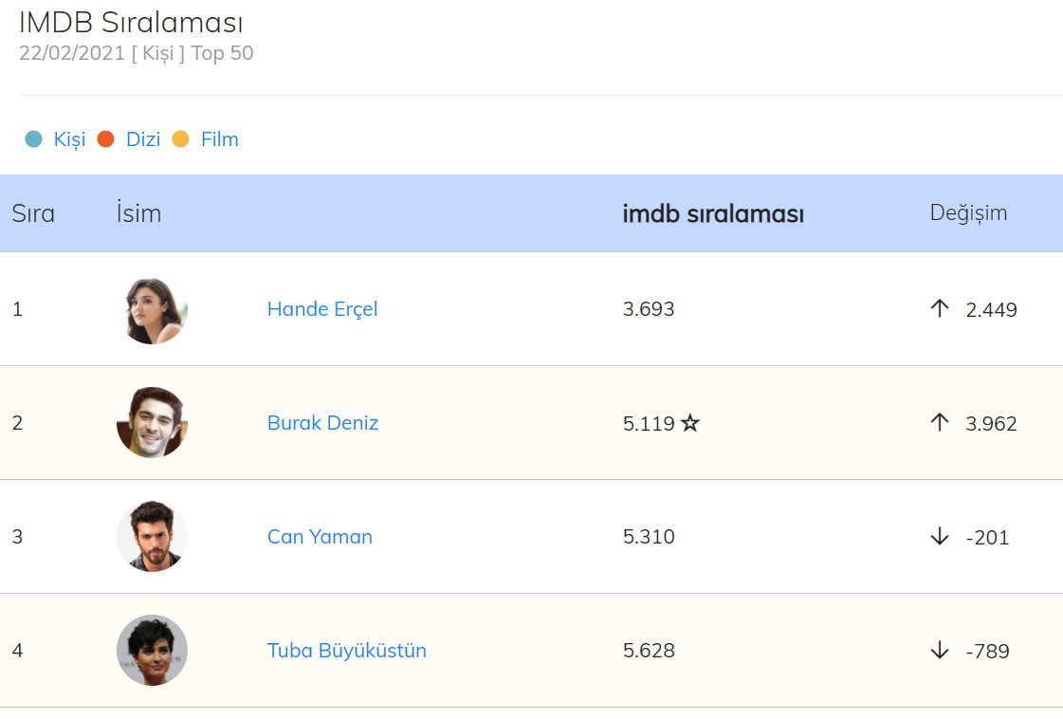Image resolution: width=1063 pixels, height=719 pixels.
Task: Switch to the Film category
Action: click(219, 139)
